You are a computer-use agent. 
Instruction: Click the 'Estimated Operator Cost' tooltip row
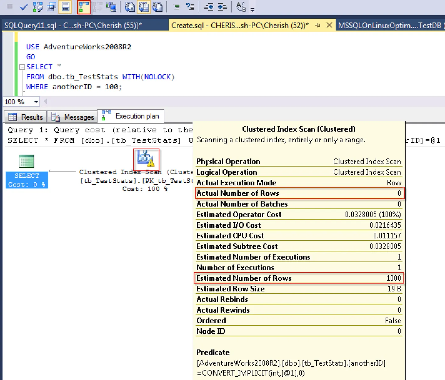pos(299,215)
